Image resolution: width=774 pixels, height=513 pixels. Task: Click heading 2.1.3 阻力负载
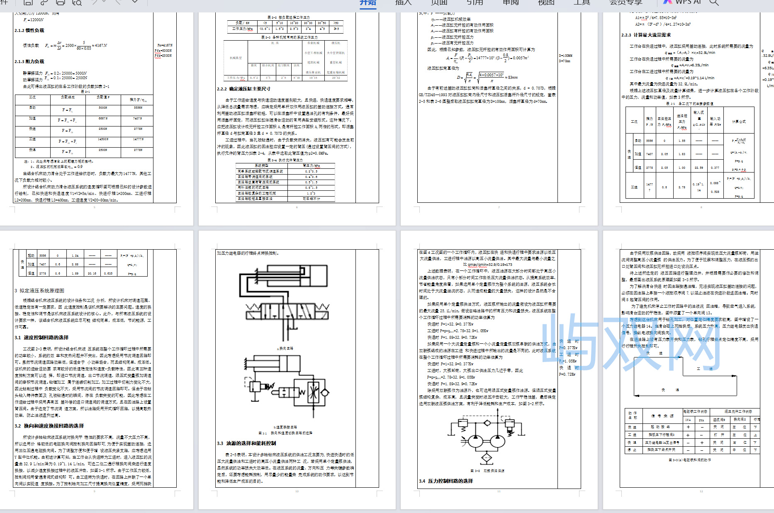pos(29,61)
